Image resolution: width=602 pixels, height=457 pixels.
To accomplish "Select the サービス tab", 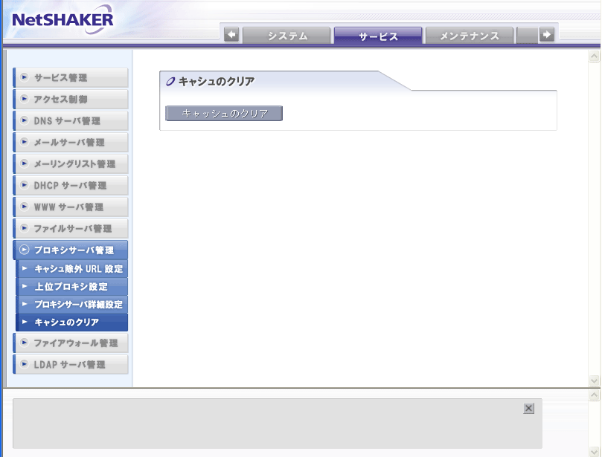I will click(x=378, y=36).
